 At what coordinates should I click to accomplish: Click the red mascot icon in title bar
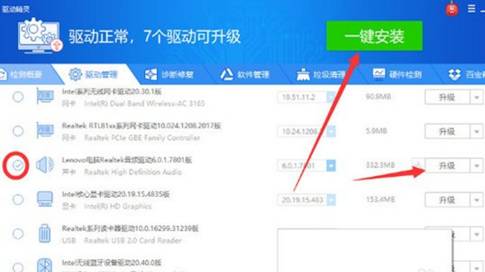(x=452, y=9)
